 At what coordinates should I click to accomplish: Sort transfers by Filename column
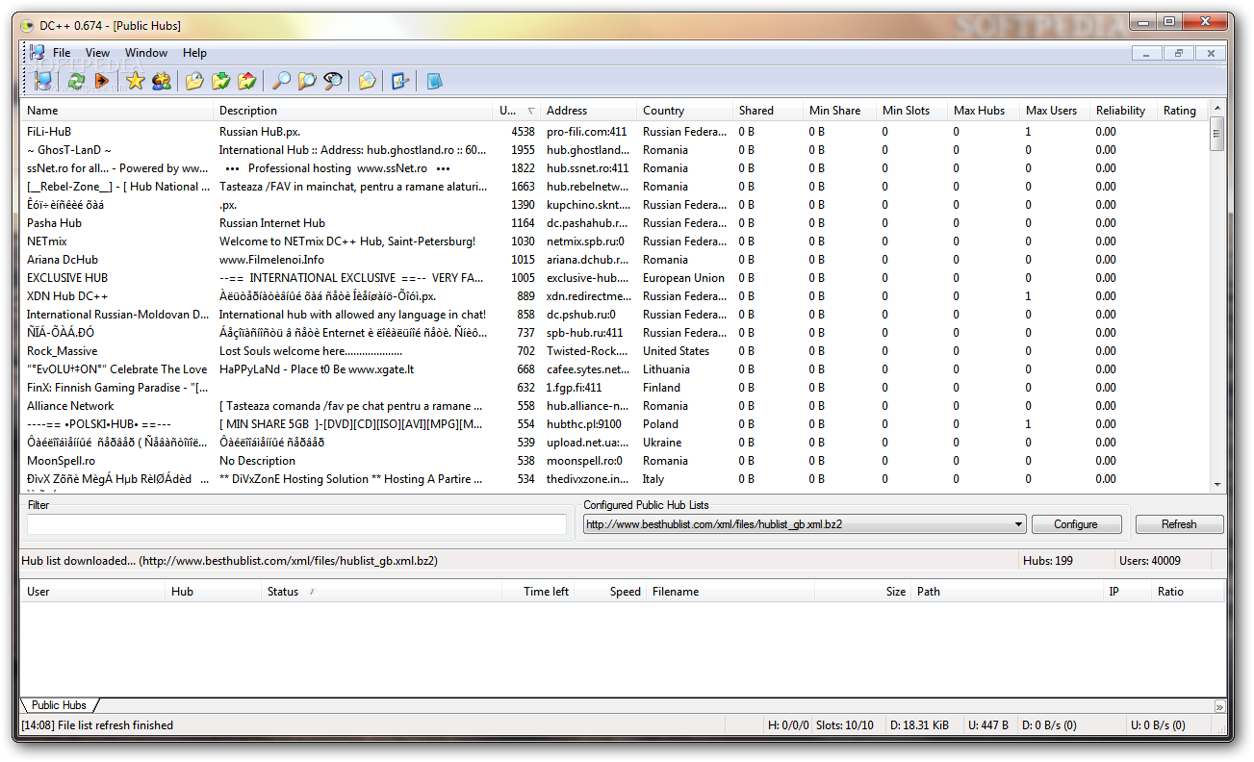pyautogui.click(x=729, y=592)
